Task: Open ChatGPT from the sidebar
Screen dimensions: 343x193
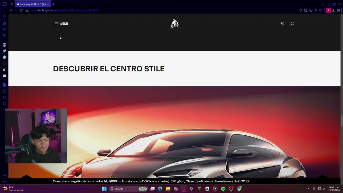Action: click(5, 45)
